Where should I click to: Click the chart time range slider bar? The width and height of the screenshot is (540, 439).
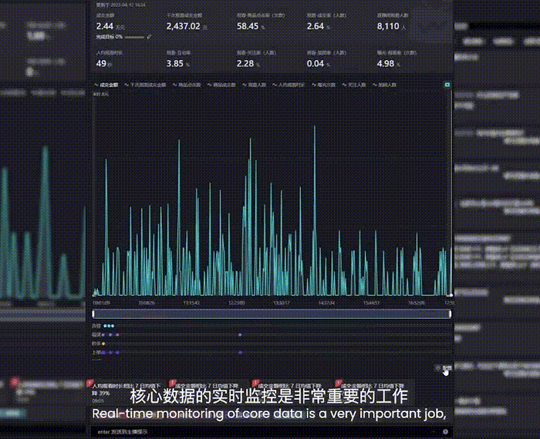coord(270,313)
